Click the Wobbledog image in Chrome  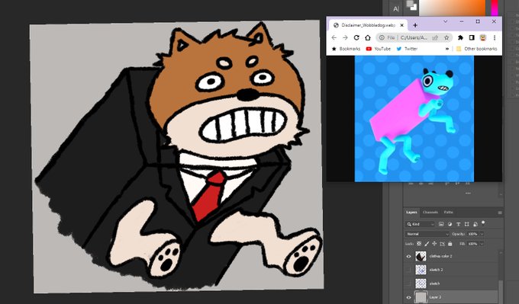pos(414,119)
